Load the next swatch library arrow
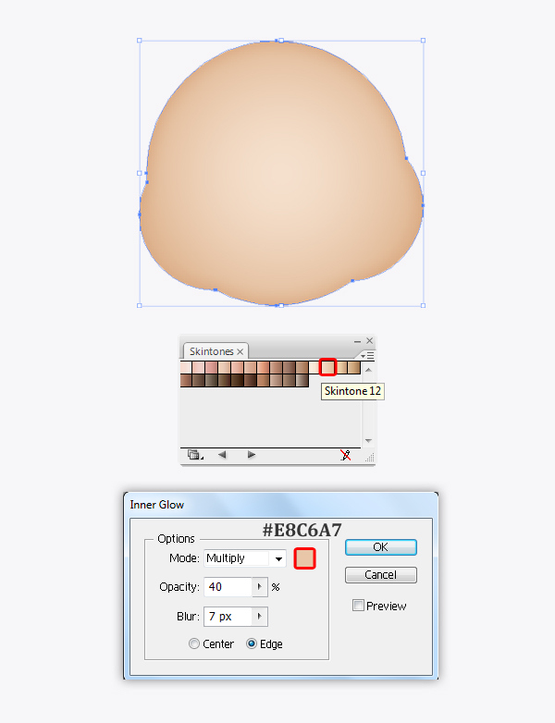Image resolution: width=555 pixels, height=723 pixels. [251, 455]
